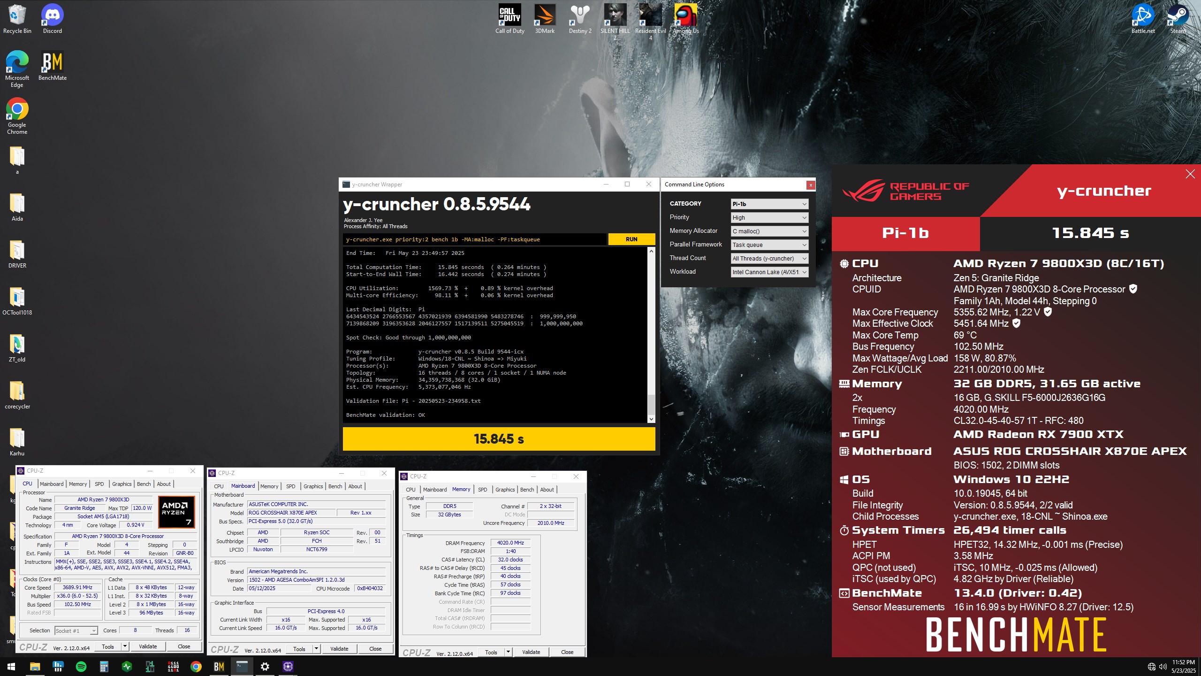Open the CATEGORY dropdown showing Pi-1b
This screenshot has height=676, width=1201.
pos(769,204)
